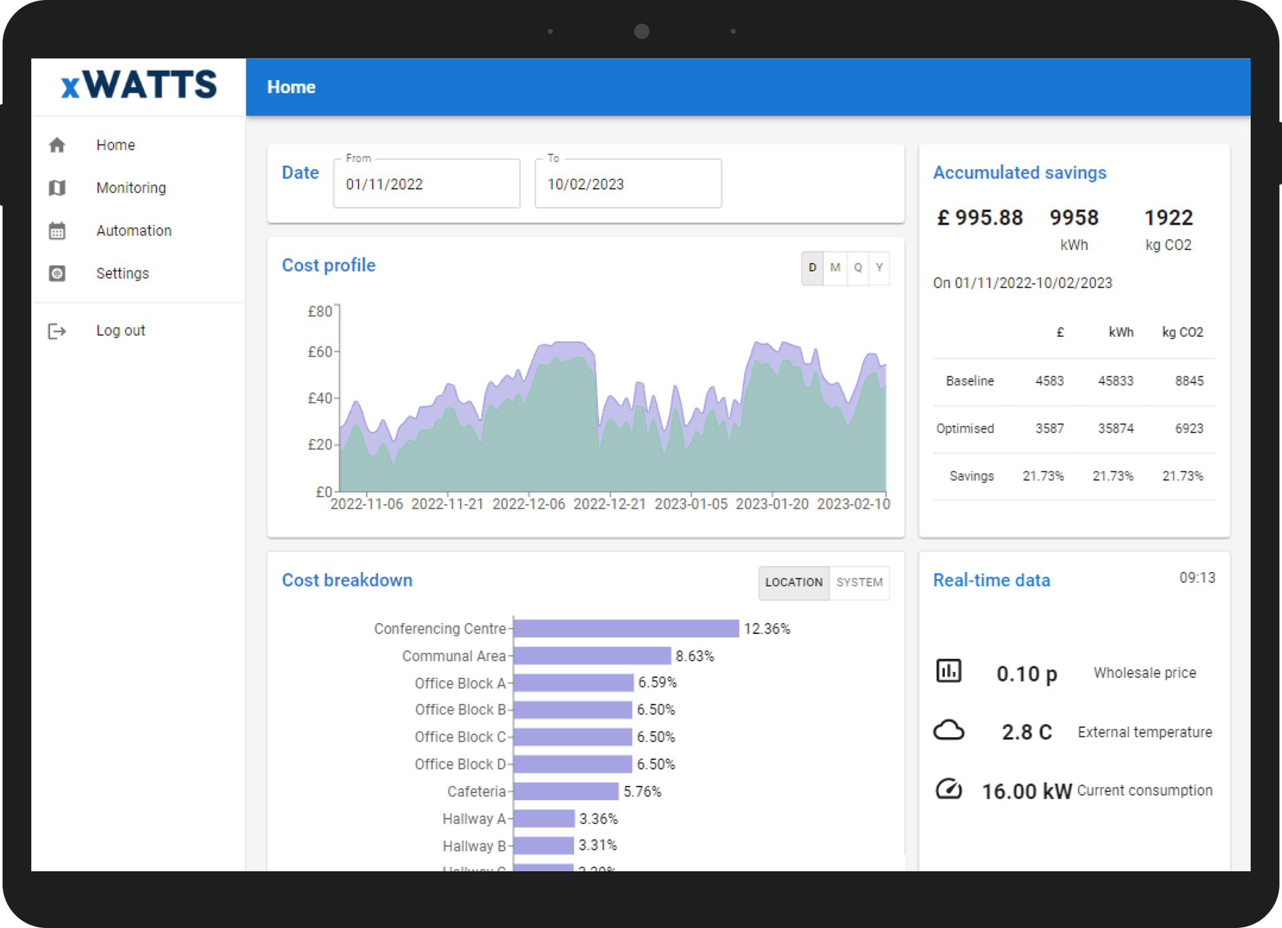Viewport: 1282px width, 928px height.
Task: Open the From date field
Action: click(427, 184)
